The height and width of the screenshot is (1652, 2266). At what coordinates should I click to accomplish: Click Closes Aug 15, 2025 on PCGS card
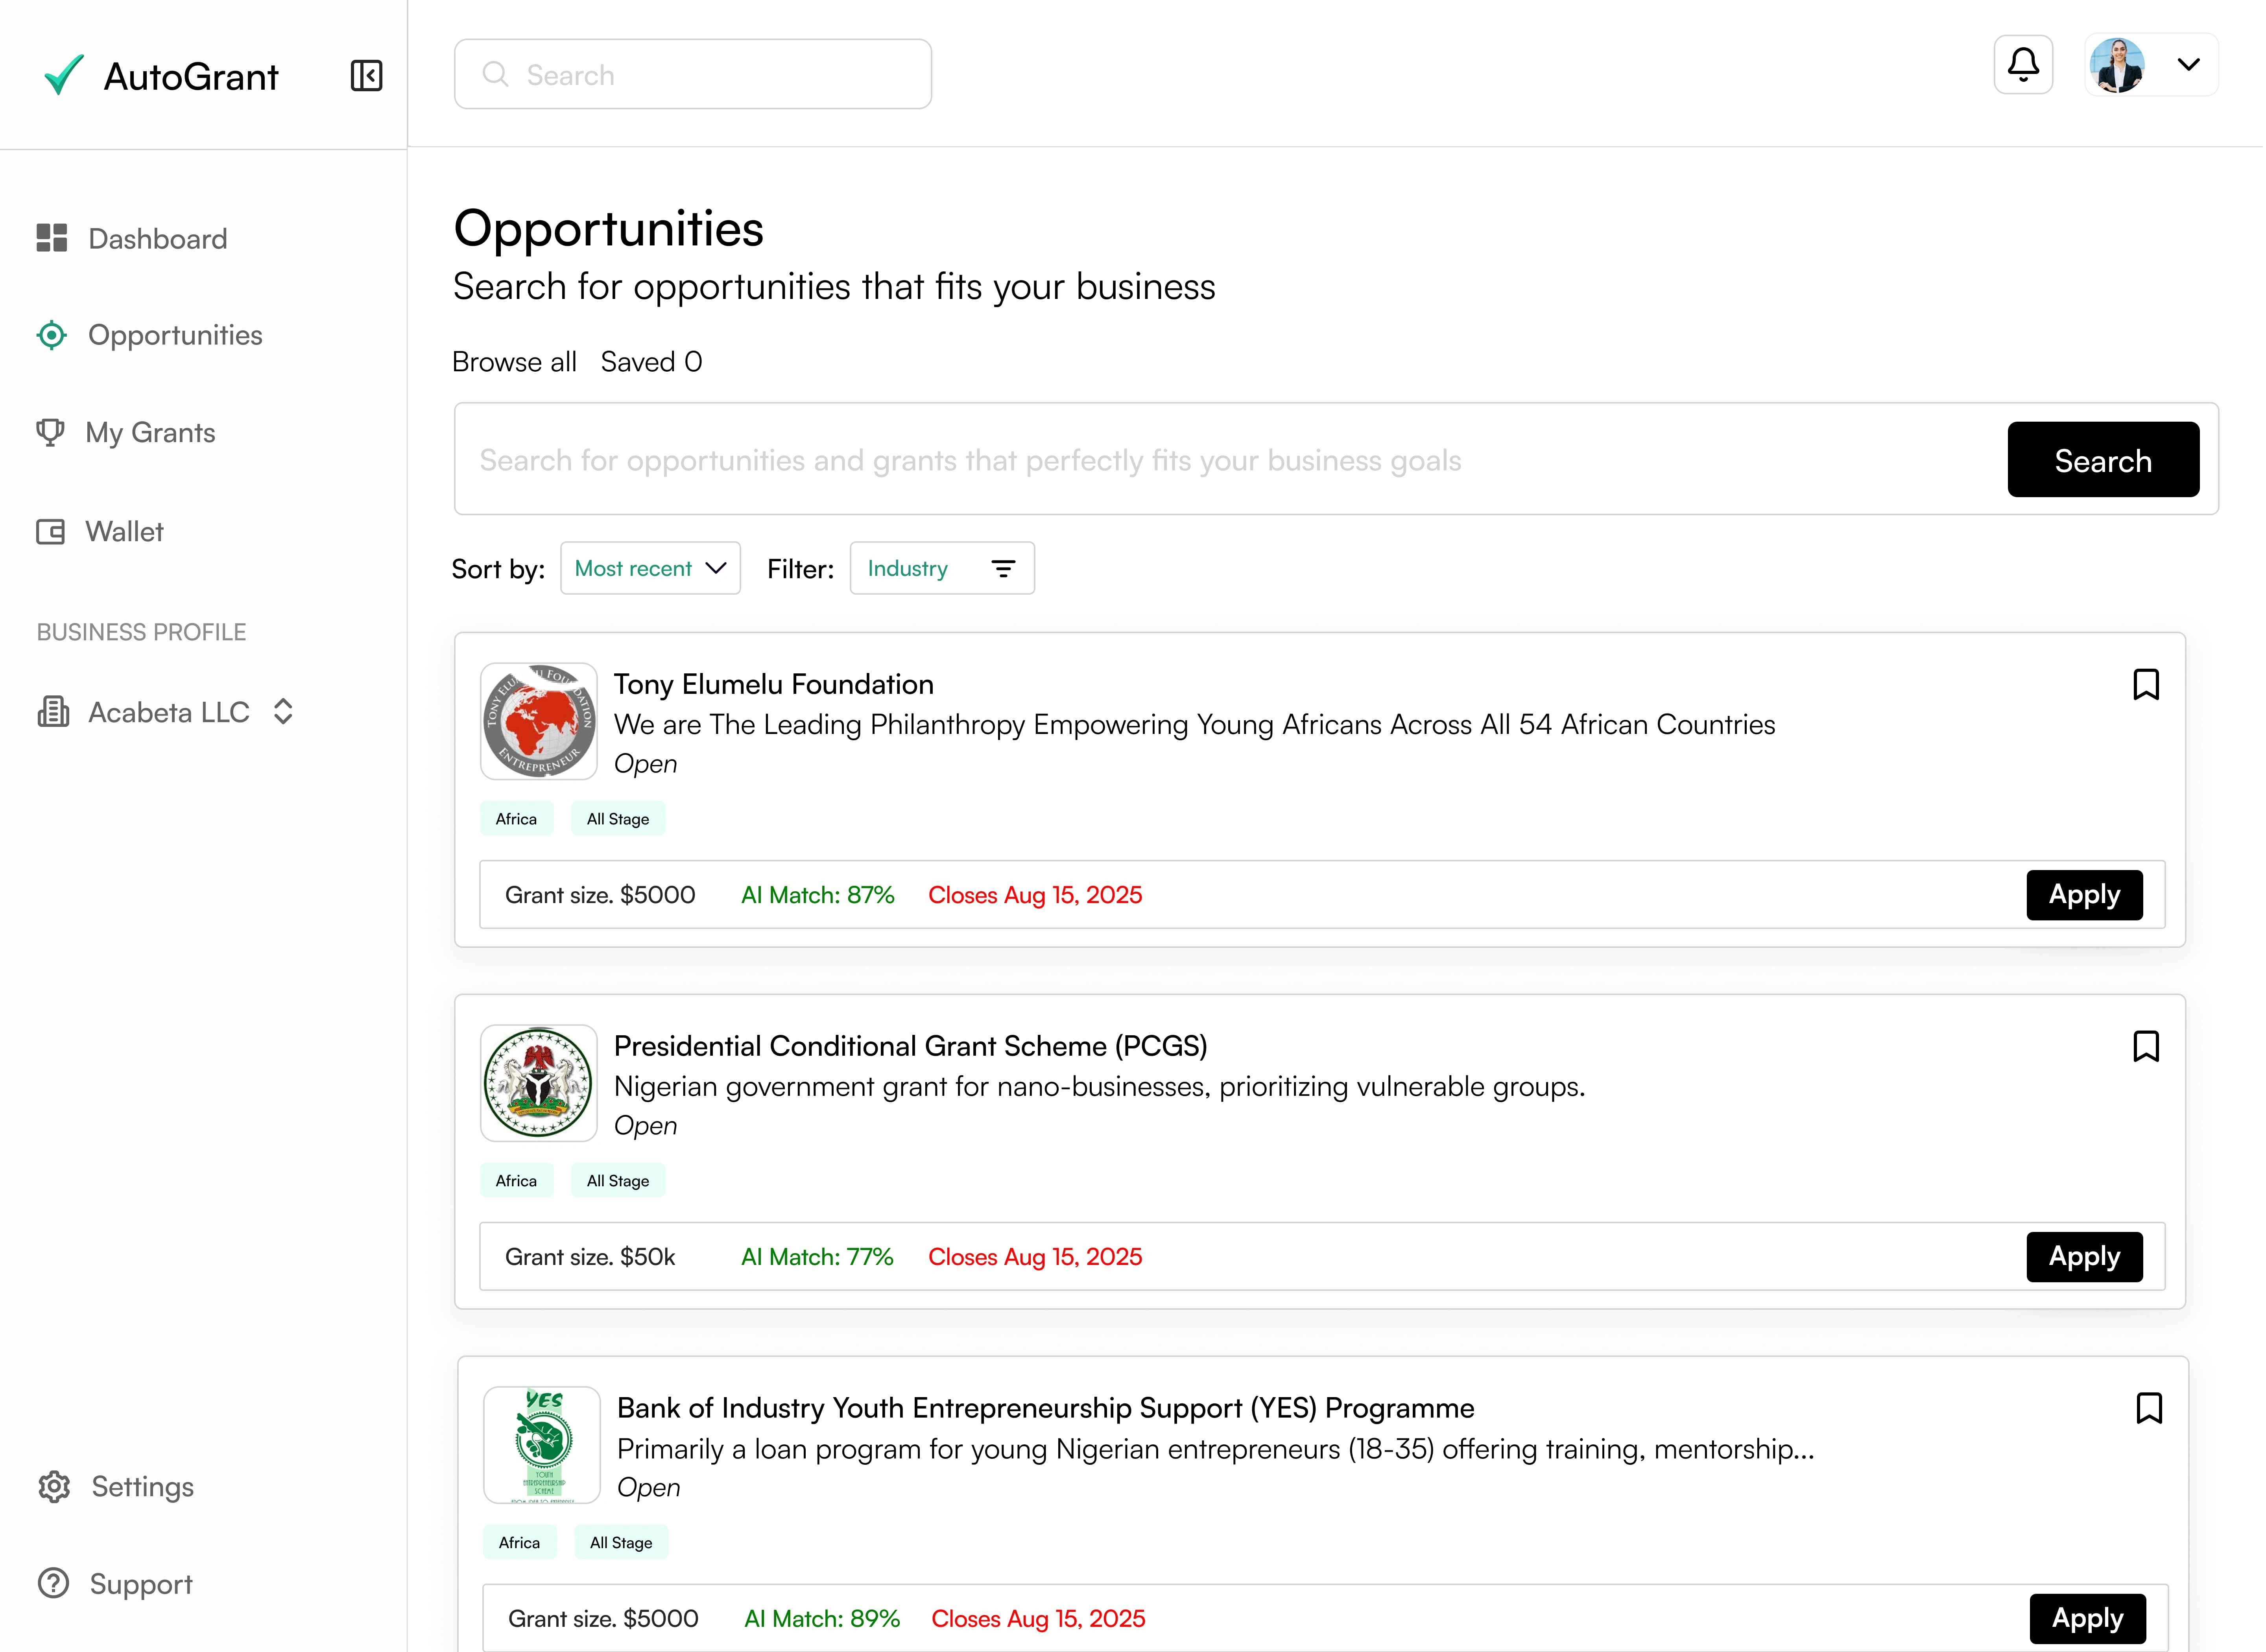tap(1035, 1257)
